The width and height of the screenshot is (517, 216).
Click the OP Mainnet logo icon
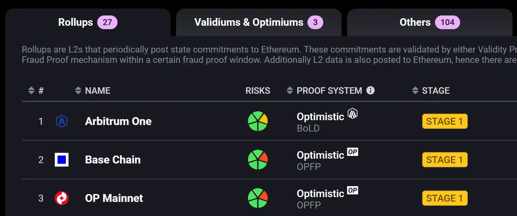point(62,198)
